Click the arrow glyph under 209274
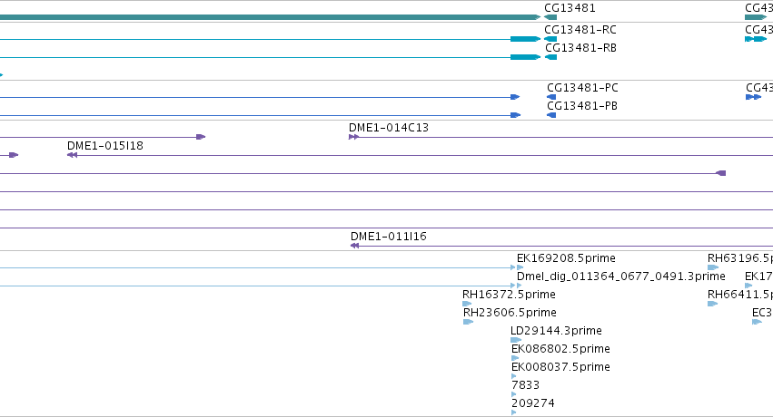 (x=514, y=412)
